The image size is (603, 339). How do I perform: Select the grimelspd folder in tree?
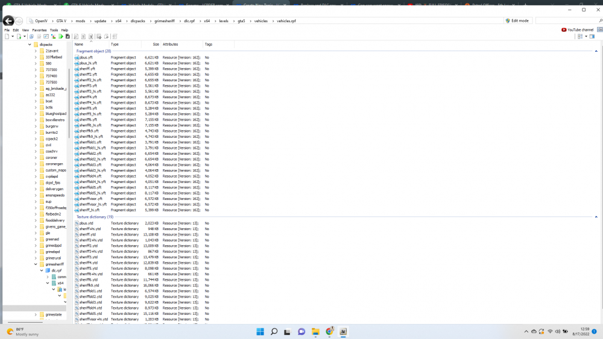point(52,252)
